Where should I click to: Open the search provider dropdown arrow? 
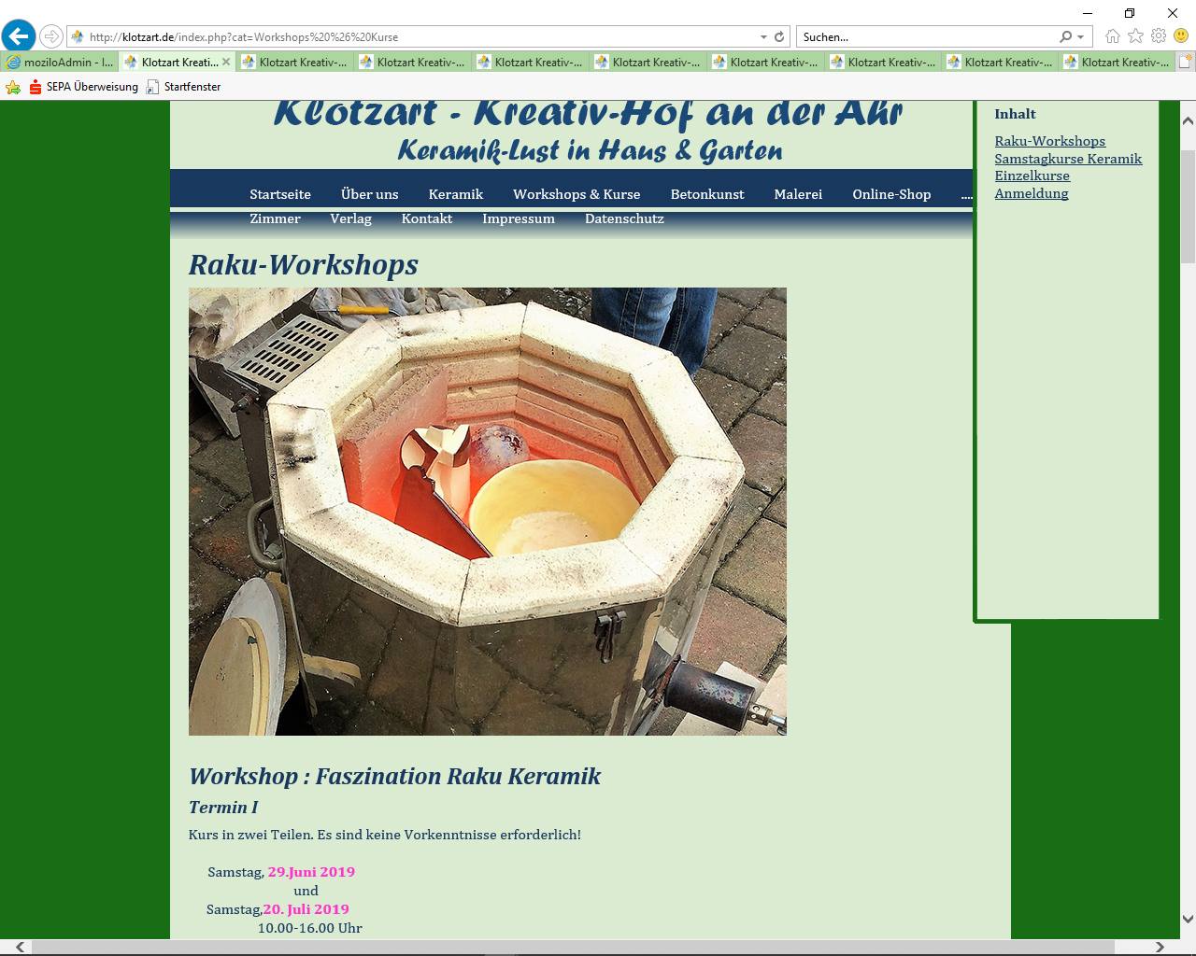[1080, 37]
